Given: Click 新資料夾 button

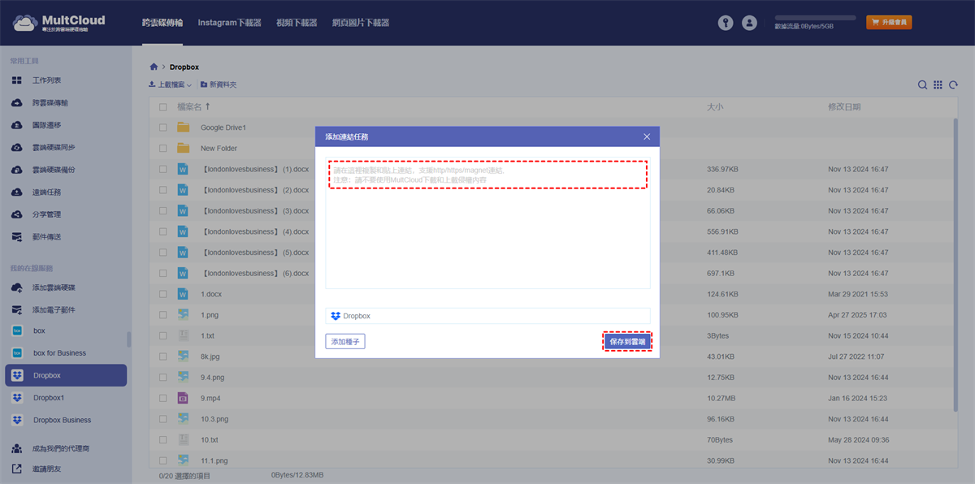Looking at the screenshot, I should (219, 84).
